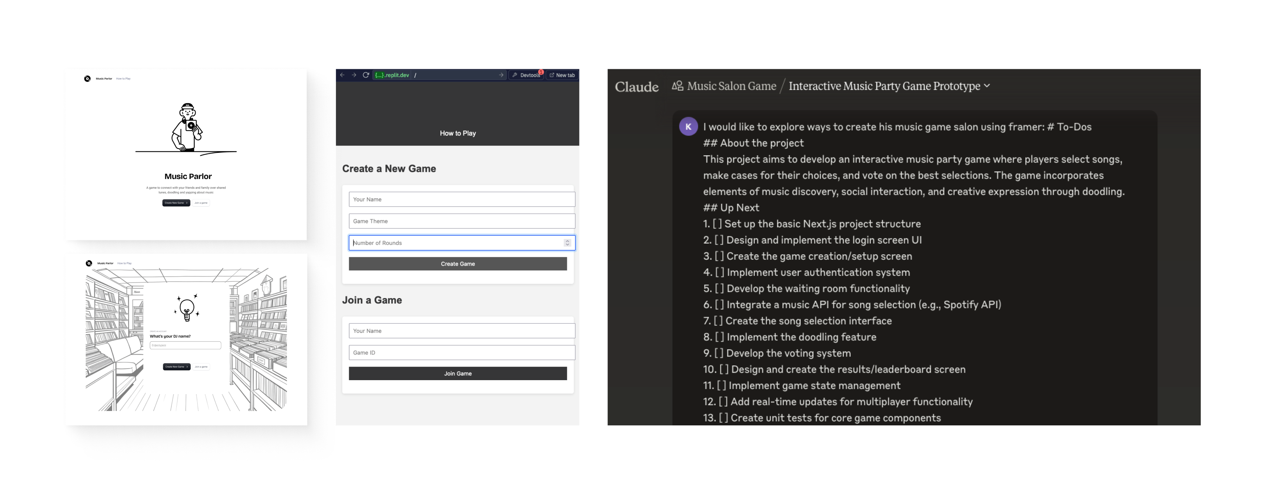Click the Number of Rounds stepper arrows
This screenshot has width=1271, height=496.
[567, 243]
